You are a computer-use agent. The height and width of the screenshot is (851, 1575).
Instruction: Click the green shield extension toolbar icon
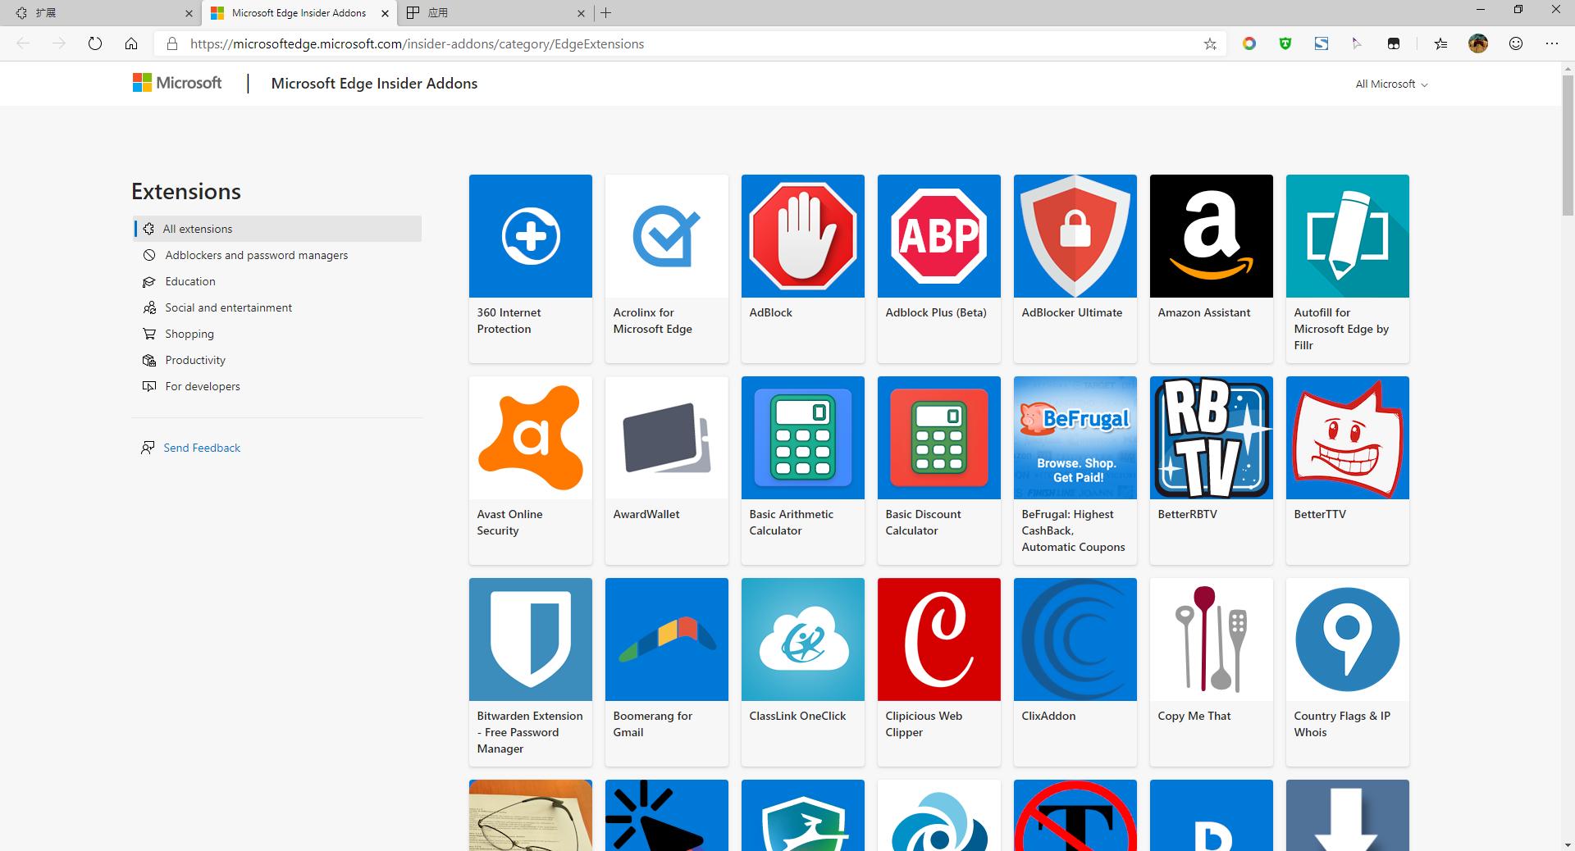point(1285,44)
